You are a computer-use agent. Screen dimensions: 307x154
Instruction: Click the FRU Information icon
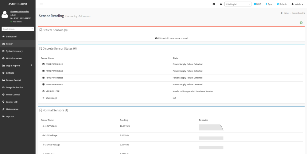[x=3, y=58]
